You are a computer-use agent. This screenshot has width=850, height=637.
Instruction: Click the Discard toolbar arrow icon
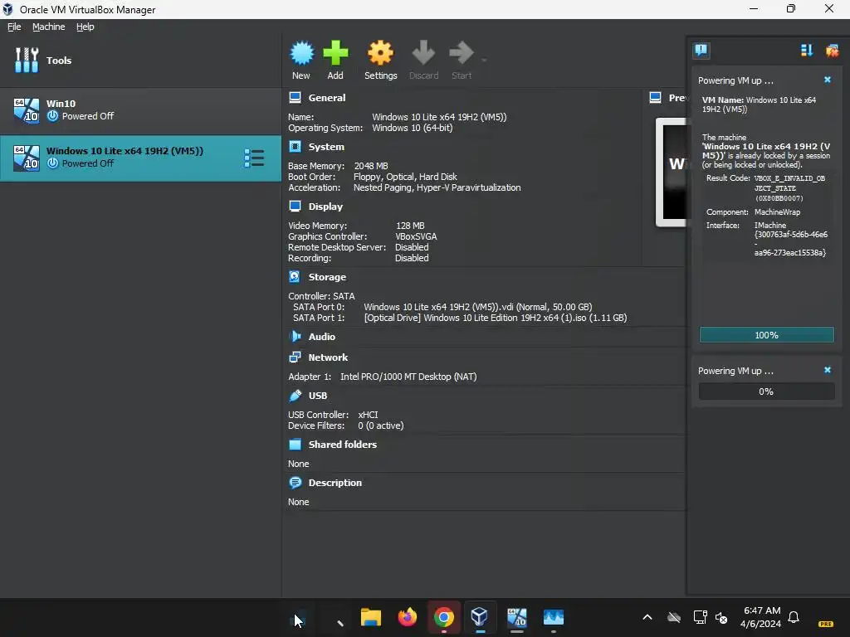[423, 53]
